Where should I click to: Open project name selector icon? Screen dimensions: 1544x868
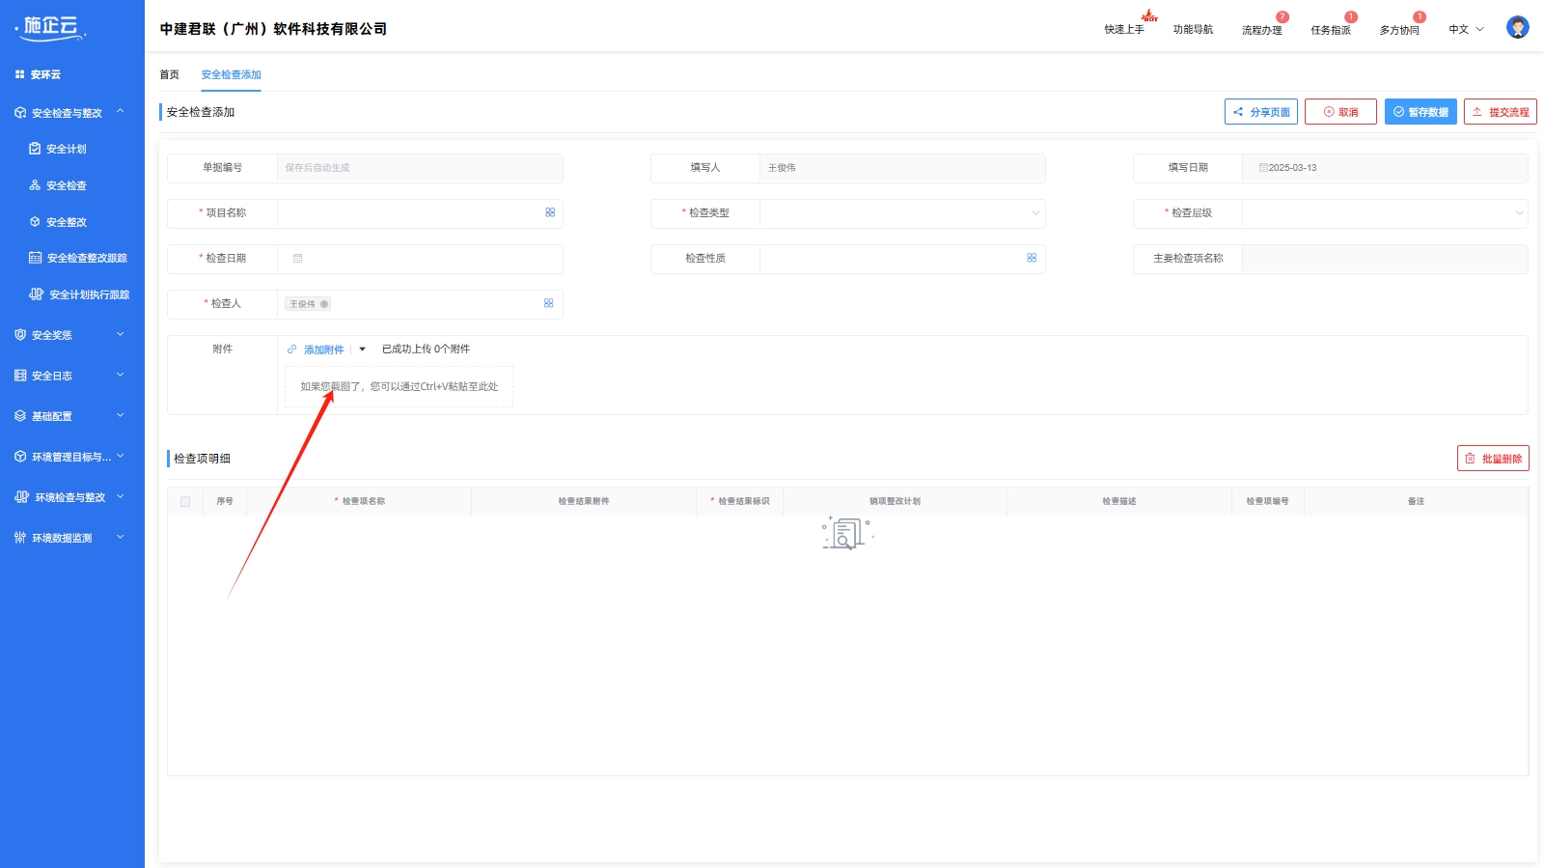[x=550, y=212]
